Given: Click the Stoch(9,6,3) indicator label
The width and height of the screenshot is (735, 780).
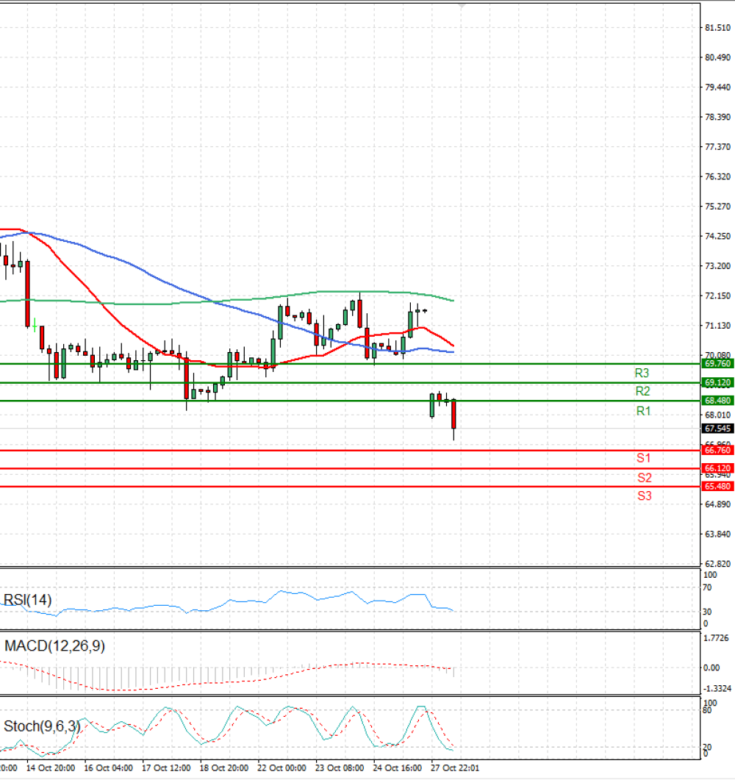Looking at the screenshot, I should (x=42, y=726).
